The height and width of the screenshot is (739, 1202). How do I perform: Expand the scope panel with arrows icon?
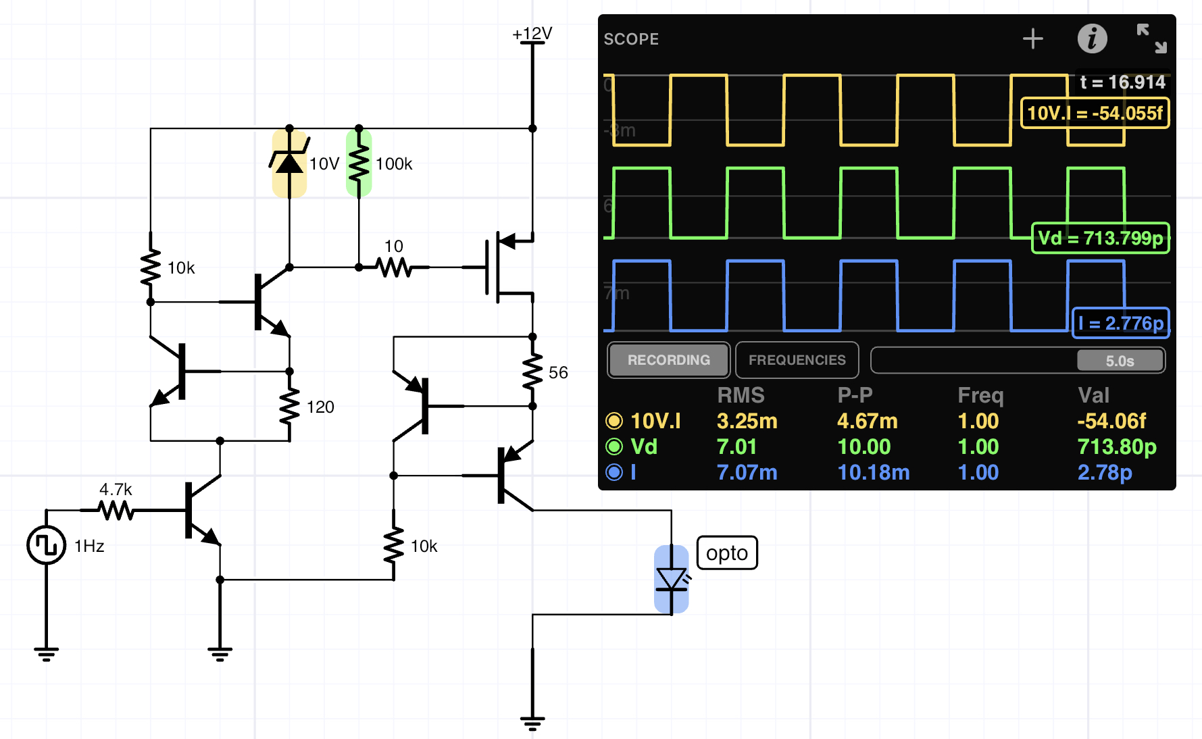pyautogui.click(x=1151, y=39)
